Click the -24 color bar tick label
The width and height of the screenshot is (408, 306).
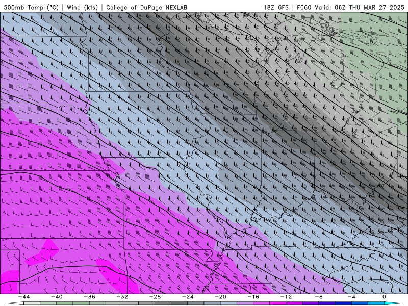[188, 297]
